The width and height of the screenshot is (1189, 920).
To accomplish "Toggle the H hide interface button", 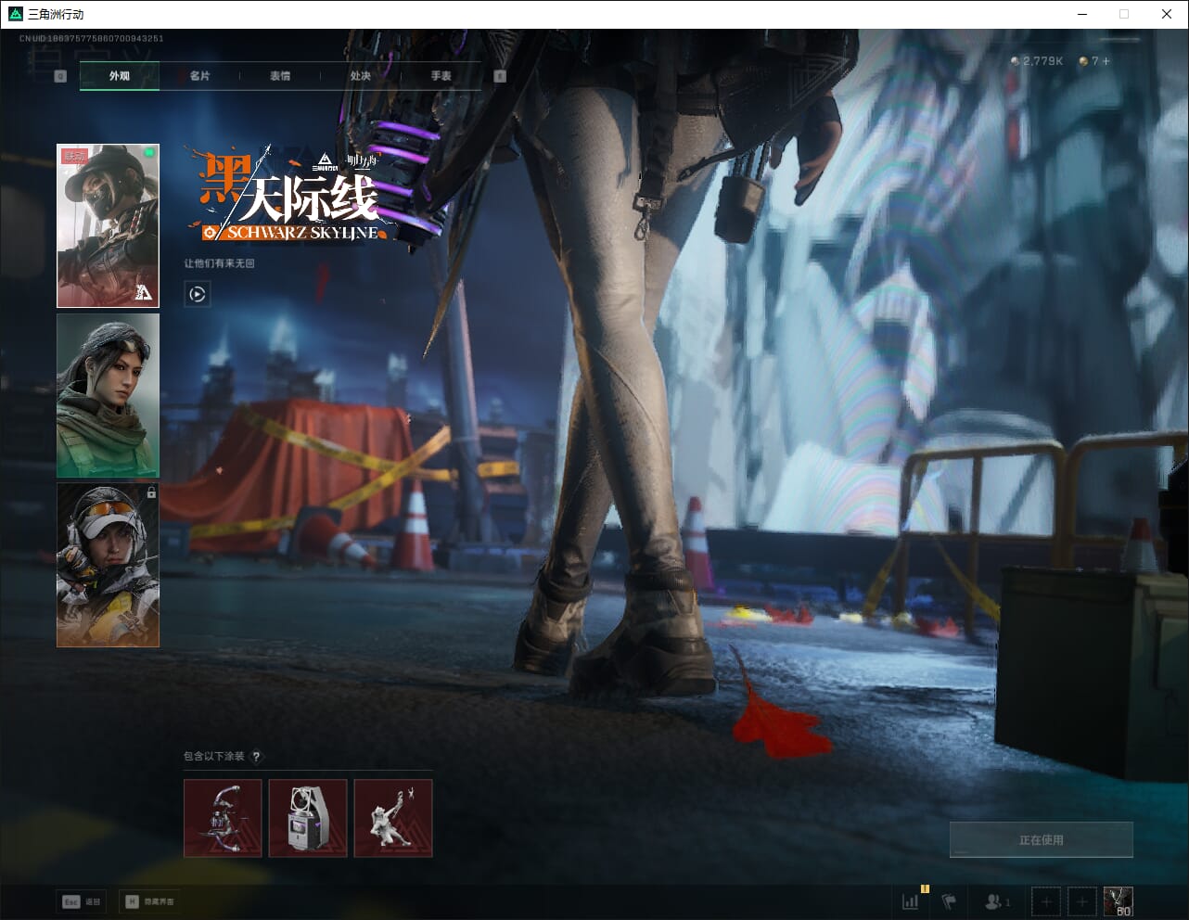I will [149, 901].
